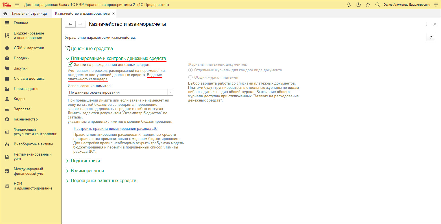
Task: Open НСИ и администрирование section
Action: [x=33, y=186]
